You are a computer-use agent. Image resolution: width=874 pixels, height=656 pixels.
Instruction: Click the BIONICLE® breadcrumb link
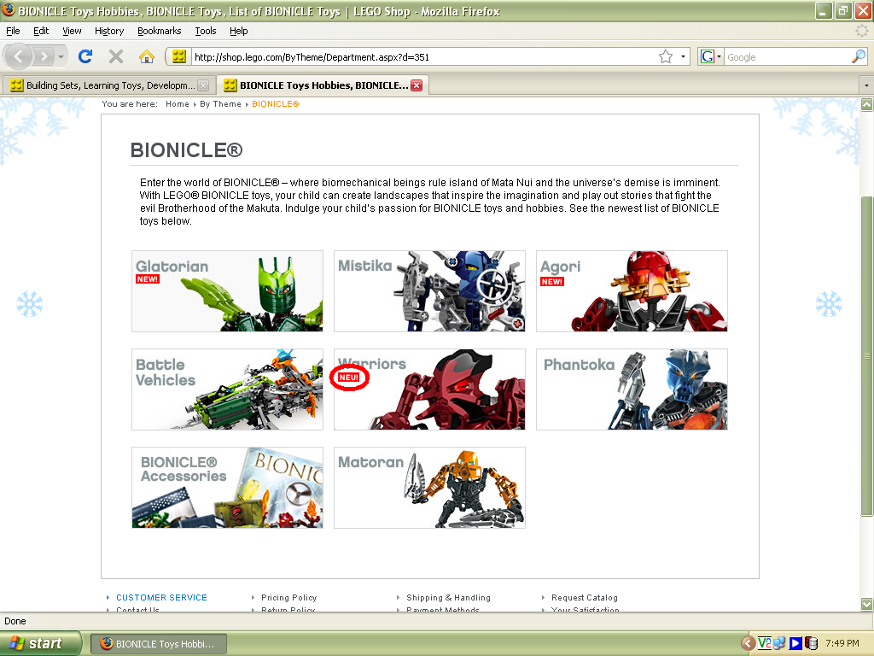pos(276,103)
